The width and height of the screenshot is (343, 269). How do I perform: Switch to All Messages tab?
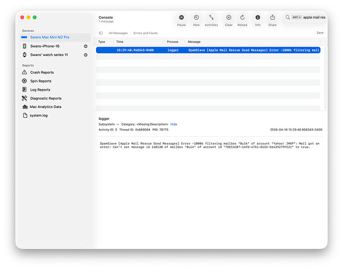click(x=118, y=33)
